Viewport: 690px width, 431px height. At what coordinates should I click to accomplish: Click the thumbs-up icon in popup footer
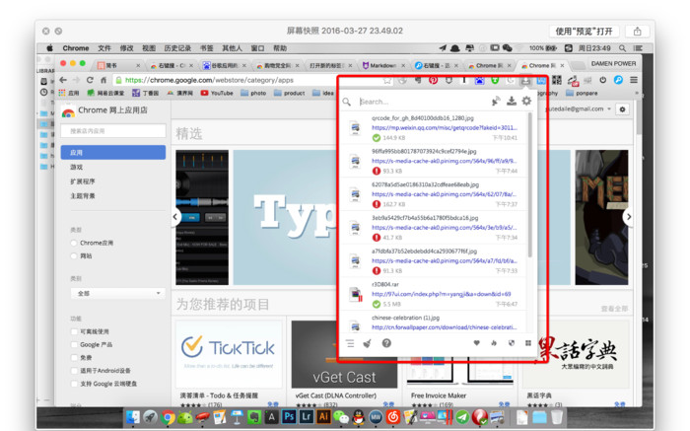click(494, 343)
